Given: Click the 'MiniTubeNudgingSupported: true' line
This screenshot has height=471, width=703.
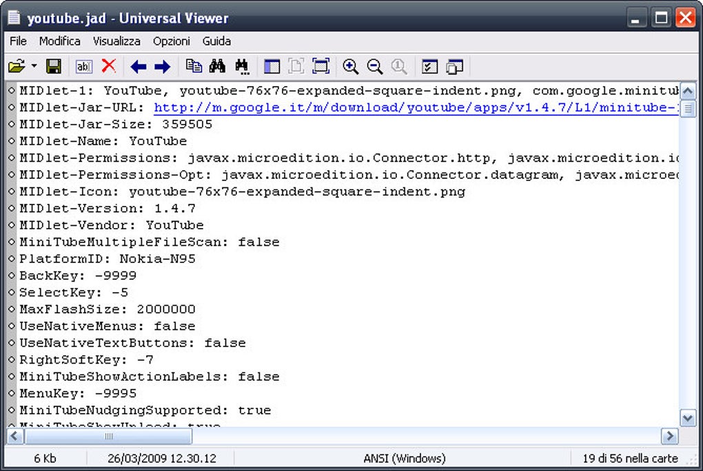Looking at the screenshot, I should pos(145,410).
